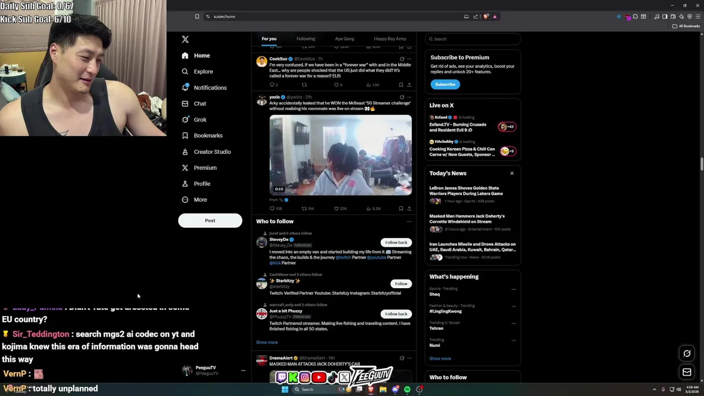The height and width of the screenshot is (396, 704).
Task: Open more options on the DramaAlert post
Action: click(x=409, y=358)
